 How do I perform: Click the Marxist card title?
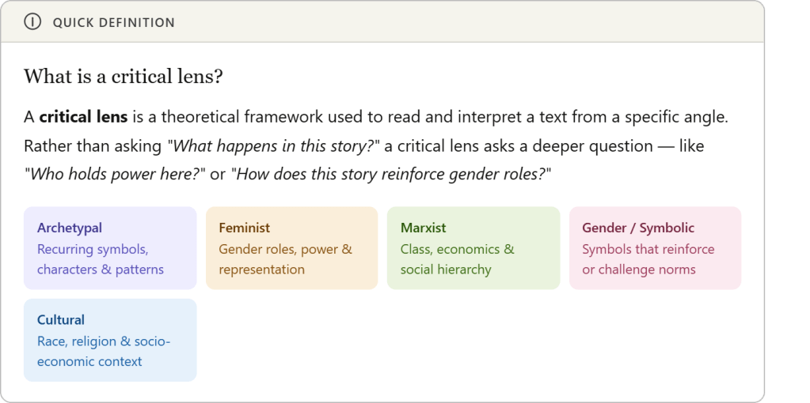[424, 228]
